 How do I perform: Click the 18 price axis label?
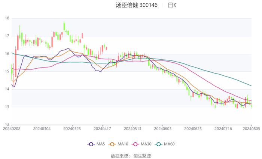point(7,18)
